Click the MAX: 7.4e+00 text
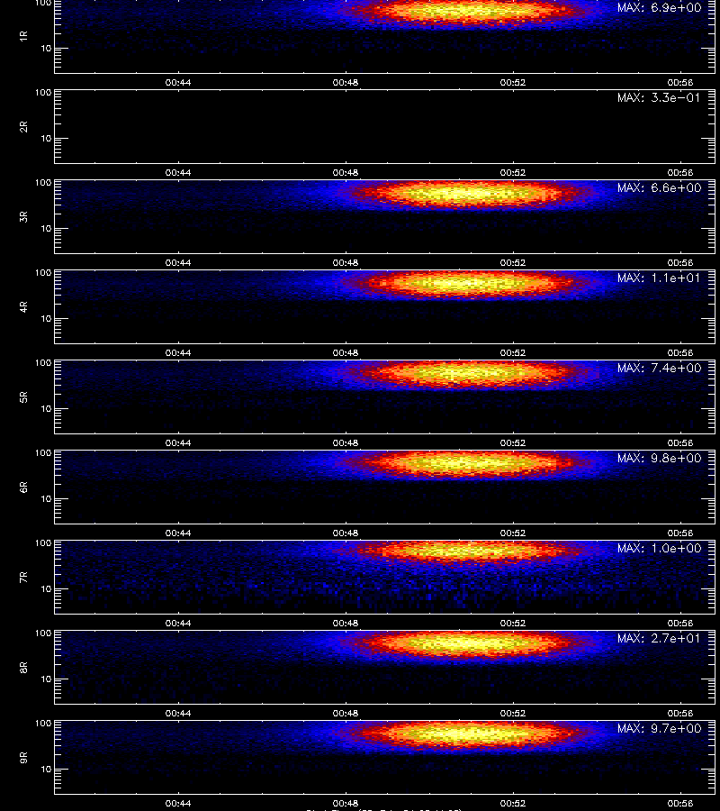This screenshot has width=720, height=811. (x=659, y=368)
